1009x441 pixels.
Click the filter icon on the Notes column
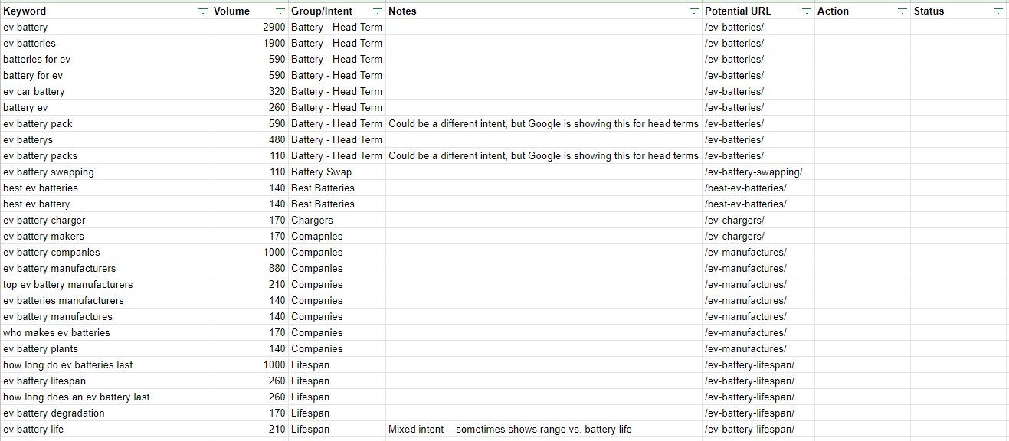click(x=693, y=11)
